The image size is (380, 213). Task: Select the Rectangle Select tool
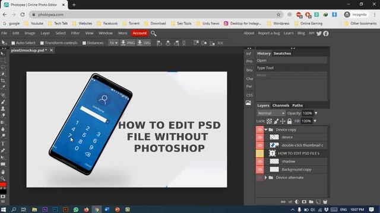pos(3,60)
